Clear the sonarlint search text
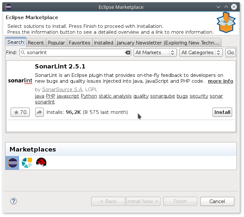Screen dimensions: 244x217 (128, 53)
